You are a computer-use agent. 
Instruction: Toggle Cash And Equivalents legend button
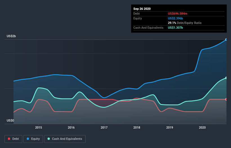65,139
